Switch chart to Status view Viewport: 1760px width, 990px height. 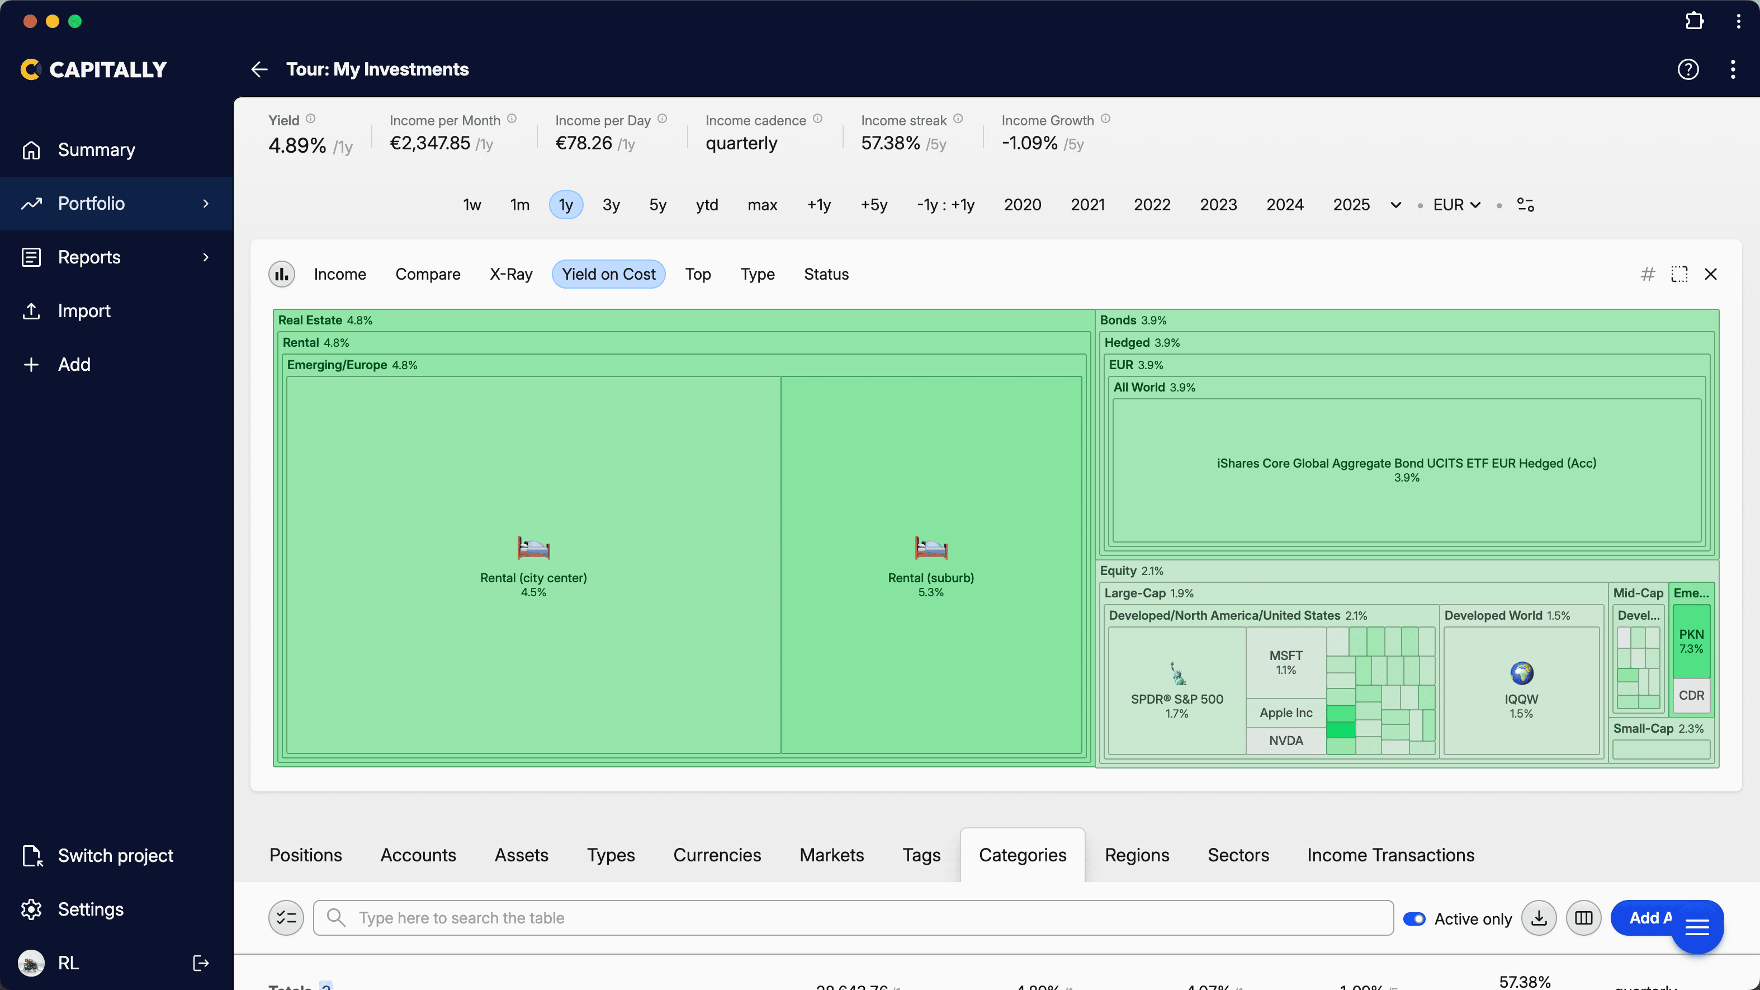(x=826, y=274)
